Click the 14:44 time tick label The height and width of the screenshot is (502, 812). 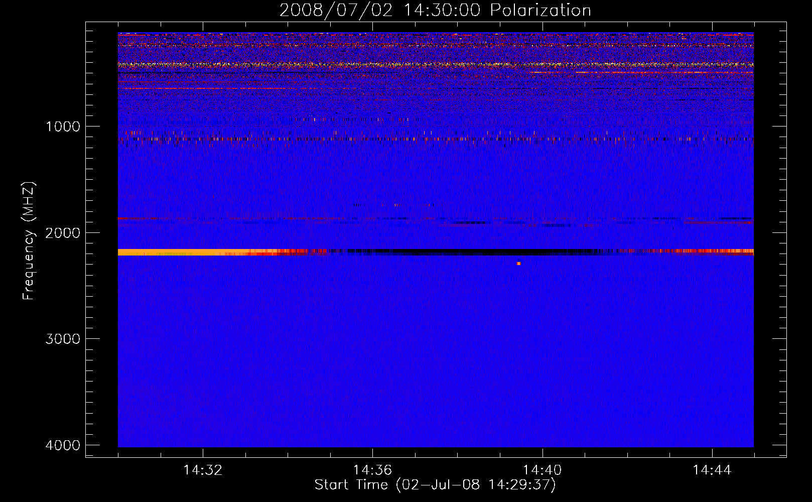tap(712, 470)
